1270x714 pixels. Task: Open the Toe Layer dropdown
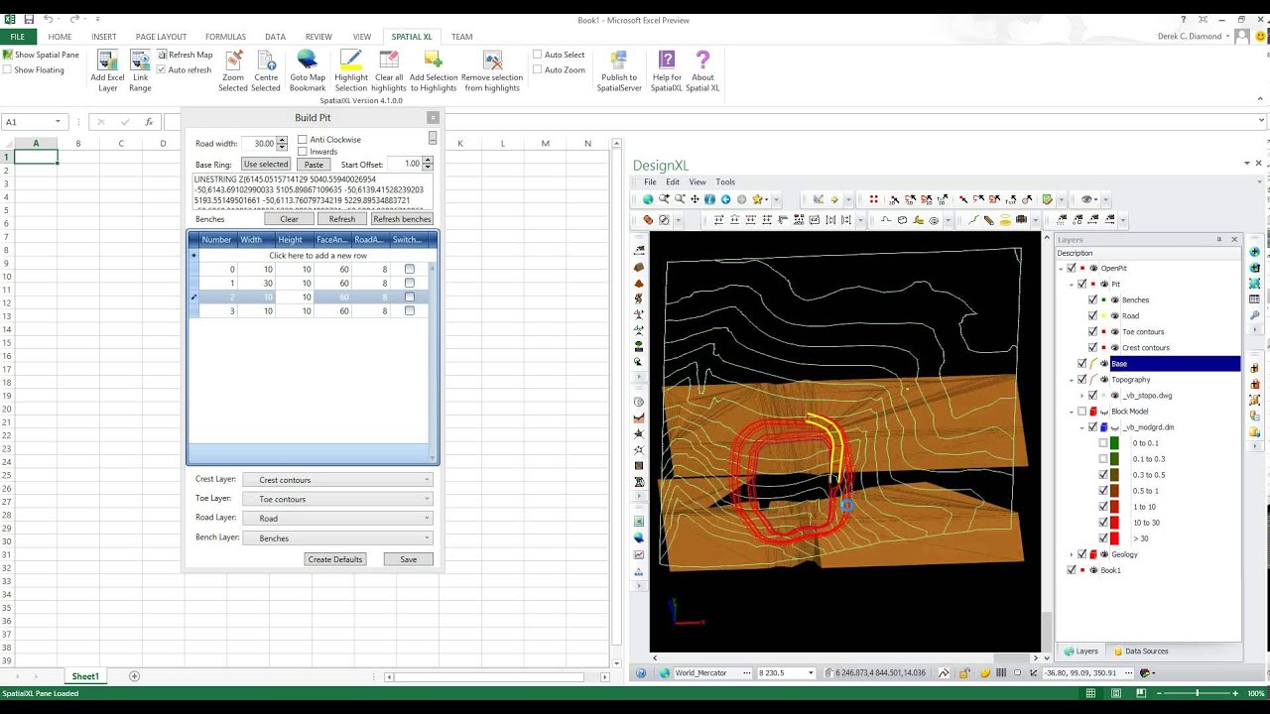click(337, 499)
